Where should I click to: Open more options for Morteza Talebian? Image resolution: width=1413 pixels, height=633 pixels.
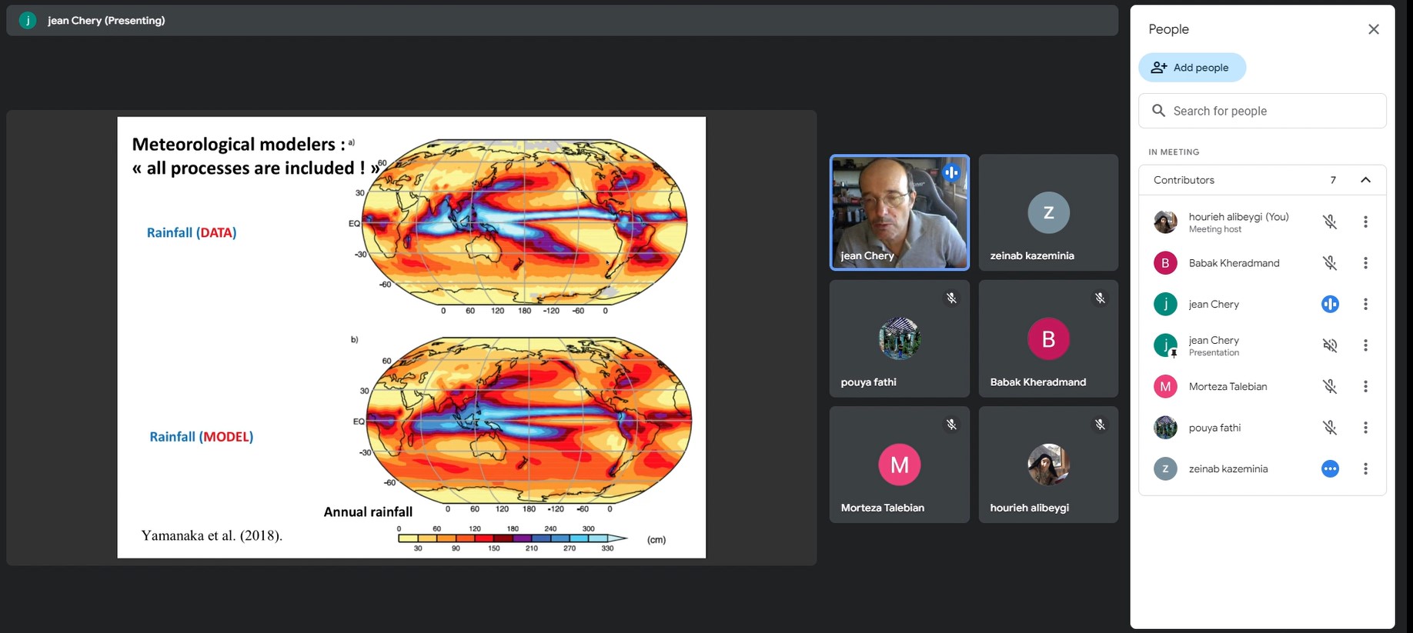coord(1365,386)
